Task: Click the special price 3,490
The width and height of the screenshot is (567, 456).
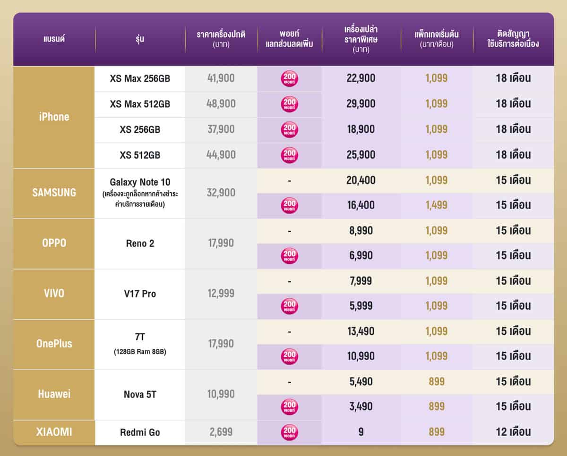Action: pos(361,407)
